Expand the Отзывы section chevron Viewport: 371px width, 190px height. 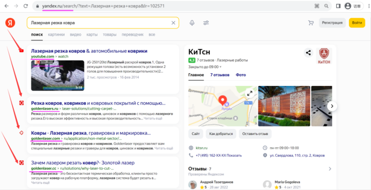(330, 169)
